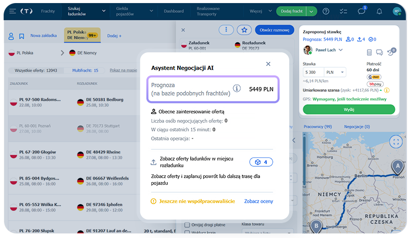Open the chat messages bubble icon
This screenshot has width=411, height=238.
tap(362, 11)
